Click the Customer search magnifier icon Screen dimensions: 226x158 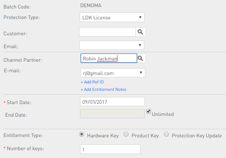[x=140, y=32]
